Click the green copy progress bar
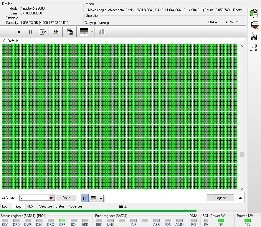 click(99, 211)
